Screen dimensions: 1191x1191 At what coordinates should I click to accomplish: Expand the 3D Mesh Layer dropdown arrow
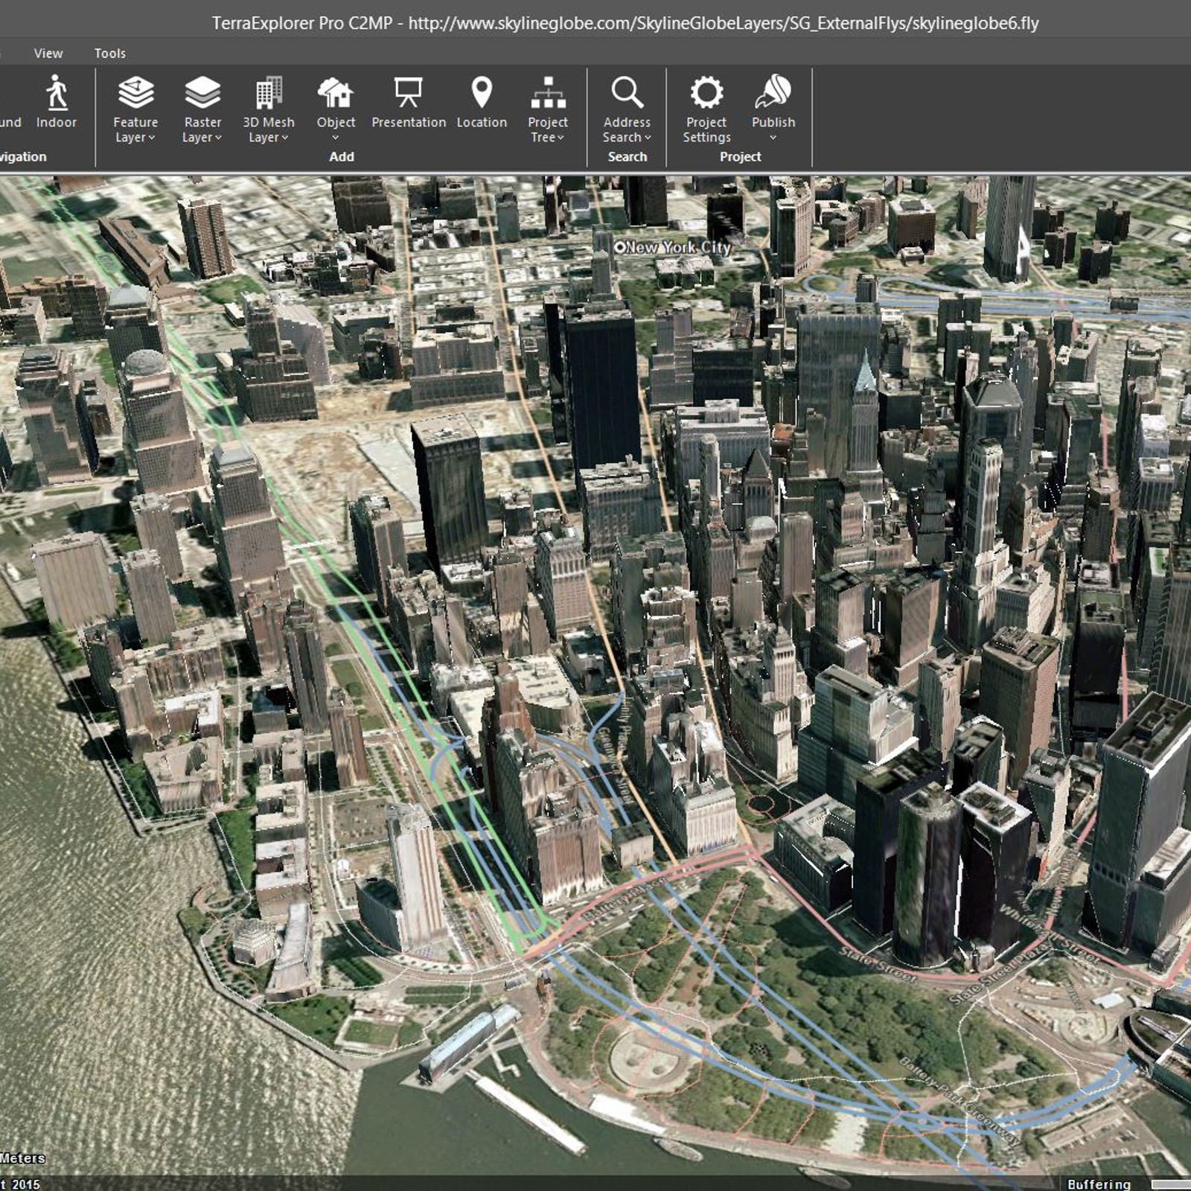284,138
